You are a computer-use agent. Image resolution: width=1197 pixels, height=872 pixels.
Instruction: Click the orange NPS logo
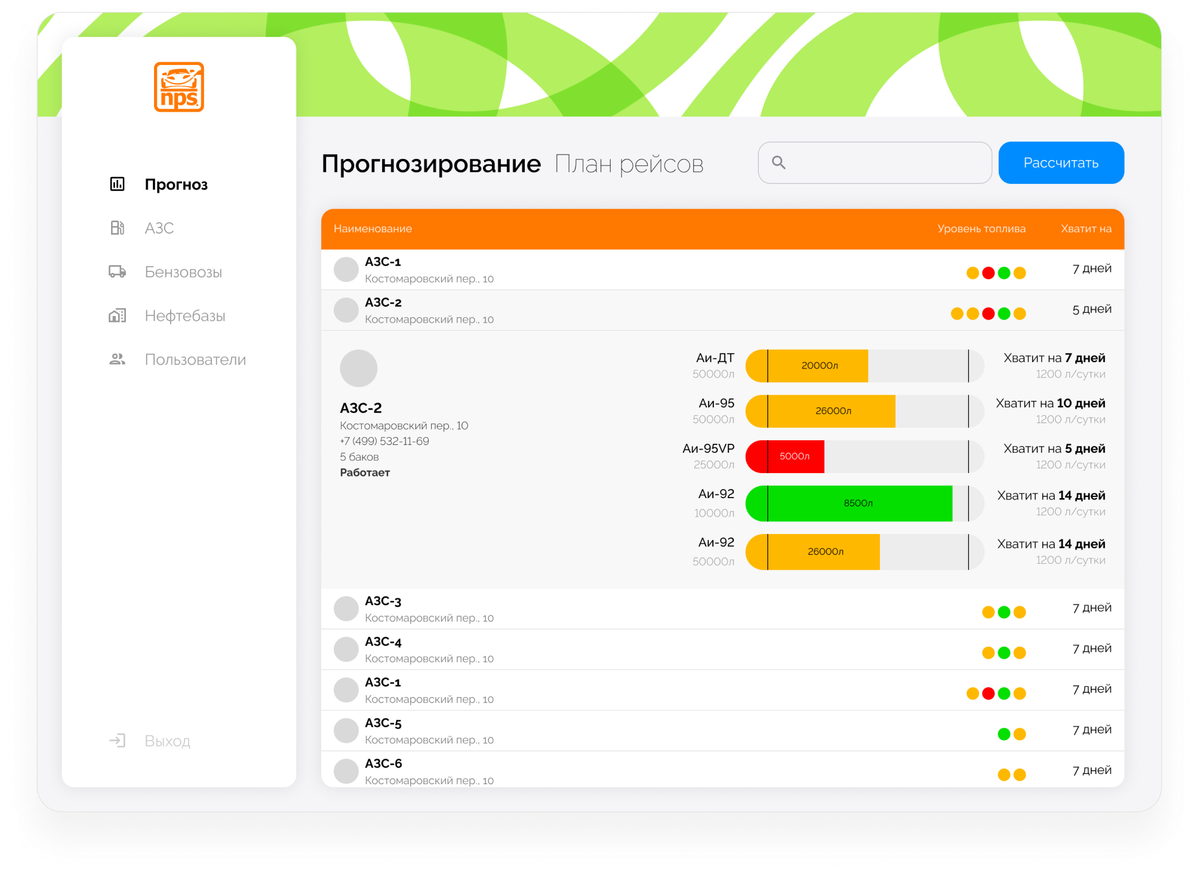pos(179,87)
